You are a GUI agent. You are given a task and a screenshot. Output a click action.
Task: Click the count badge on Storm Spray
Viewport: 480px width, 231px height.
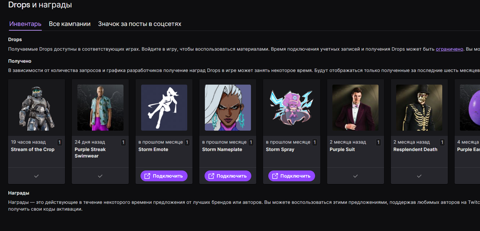tap(315, 142)
